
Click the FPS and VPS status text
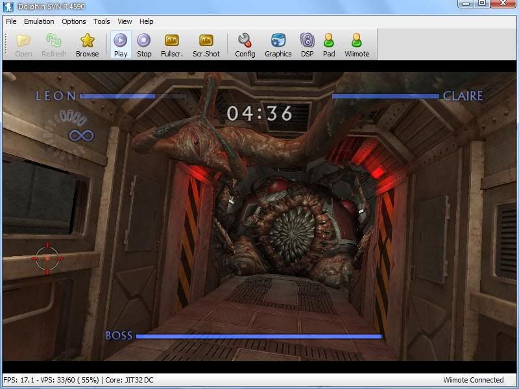tap(51, 380)
